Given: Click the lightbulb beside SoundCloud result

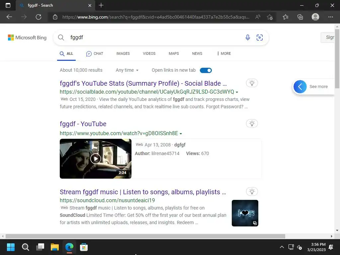Looking at the screenshot, I should (x=252, y=192).
